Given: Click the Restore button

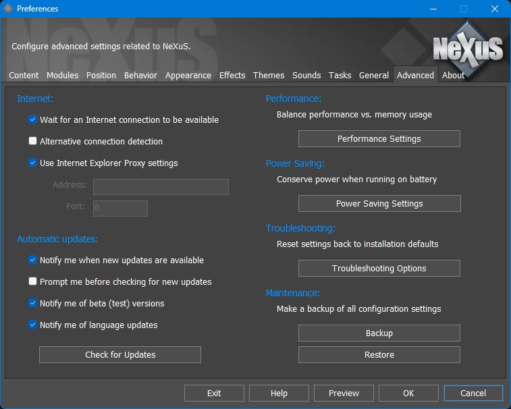Looking at the screenshot, I should click(379, 354).
